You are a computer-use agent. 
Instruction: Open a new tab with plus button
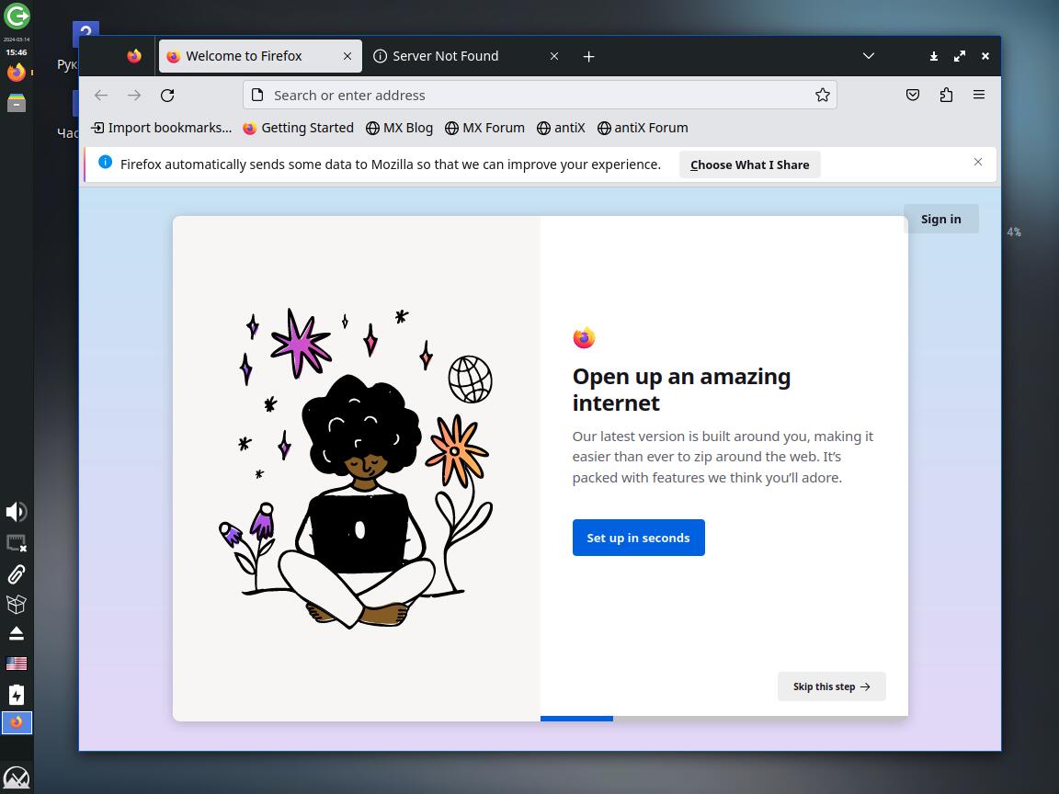[589, 57]
